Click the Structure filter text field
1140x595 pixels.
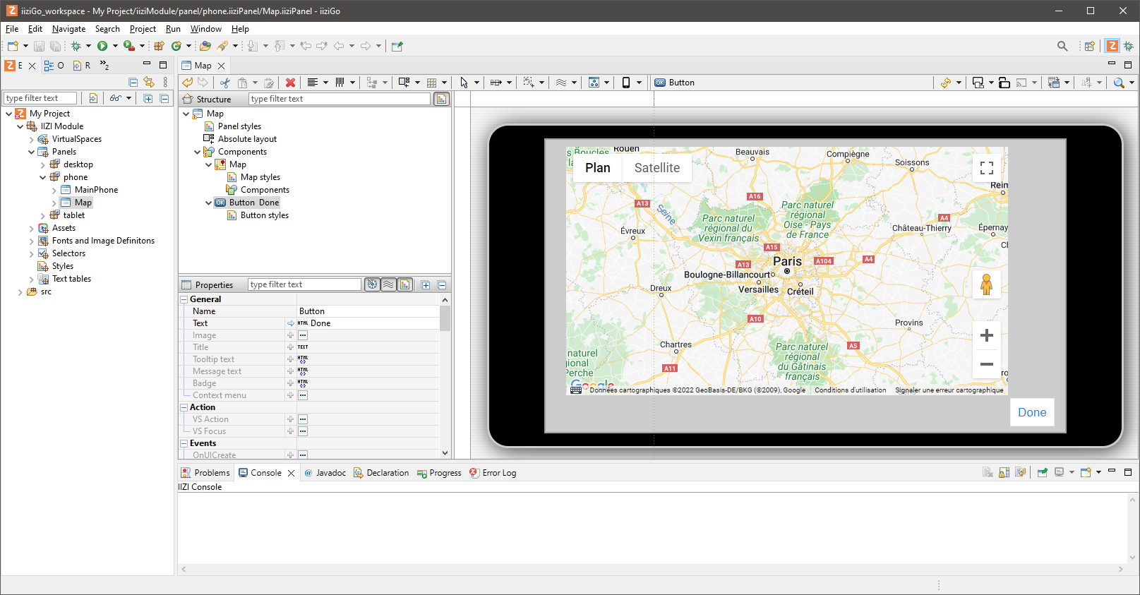pyautogui.click(x=340, y=99)
